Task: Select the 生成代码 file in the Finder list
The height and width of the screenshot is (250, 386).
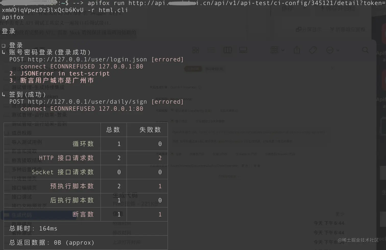Action: (x=38, y=215)
